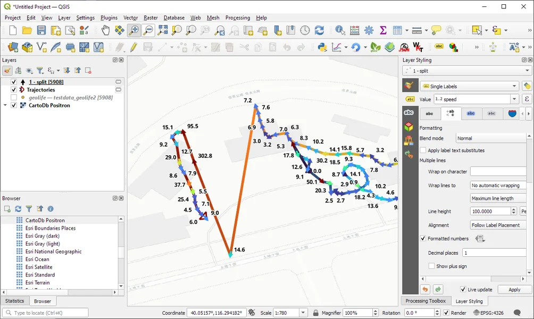Click the Temporal Controller clock icon

pos(305,30)
